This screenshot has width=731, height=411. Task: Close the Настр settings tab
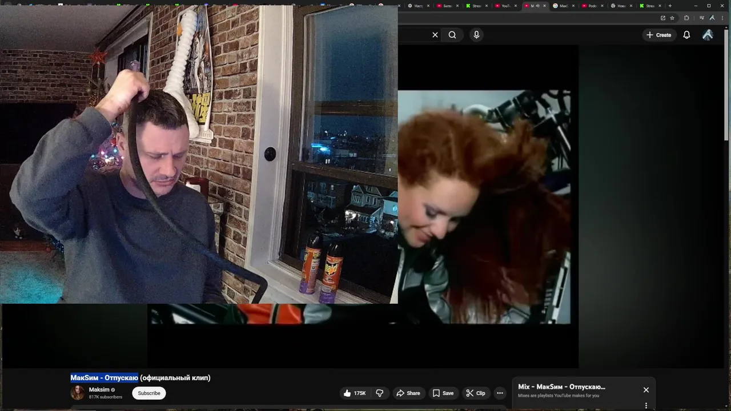click(x=428, y=6)
